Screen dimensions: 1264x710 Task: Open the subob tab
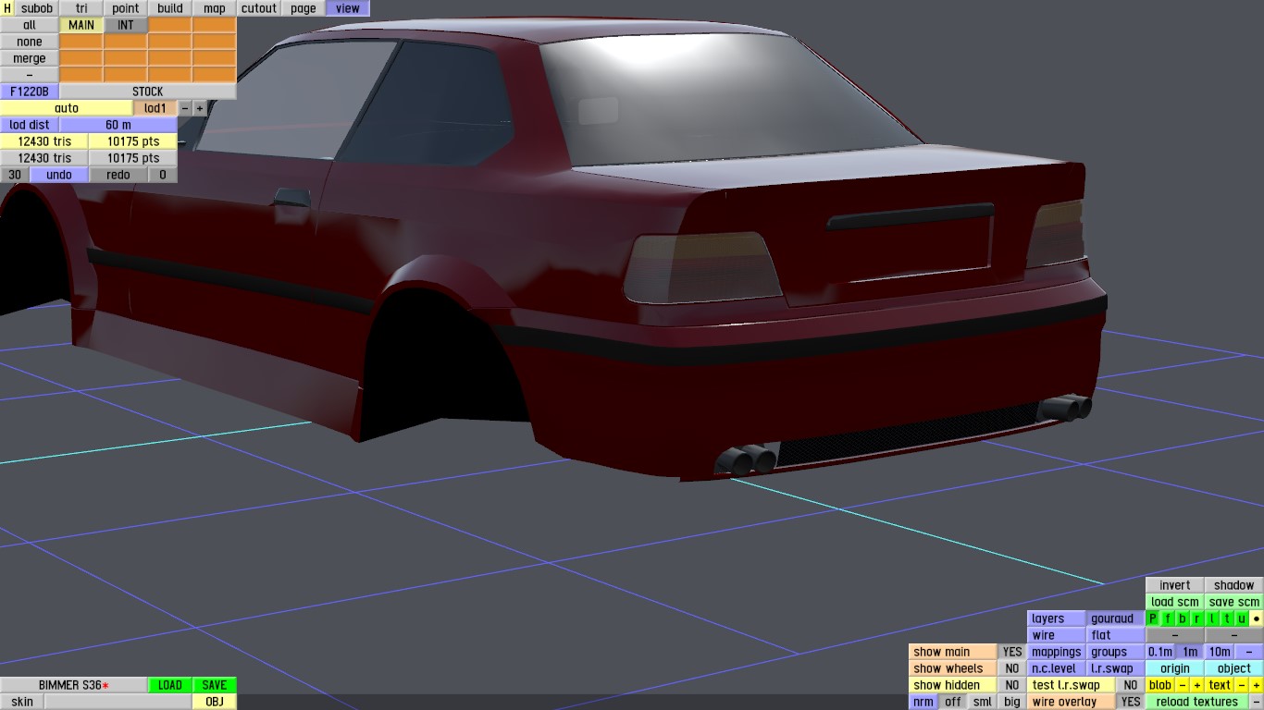click(37, 8)
